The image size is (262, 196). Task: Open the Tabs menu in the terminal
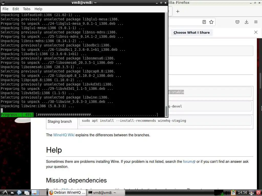(27, 9)
